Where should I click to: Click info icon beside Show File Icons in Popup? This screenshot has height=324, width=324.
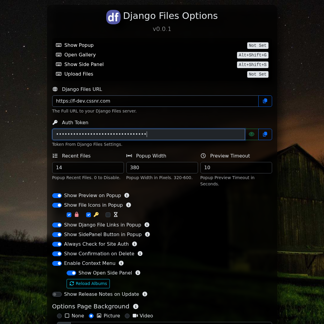[128, 205]
